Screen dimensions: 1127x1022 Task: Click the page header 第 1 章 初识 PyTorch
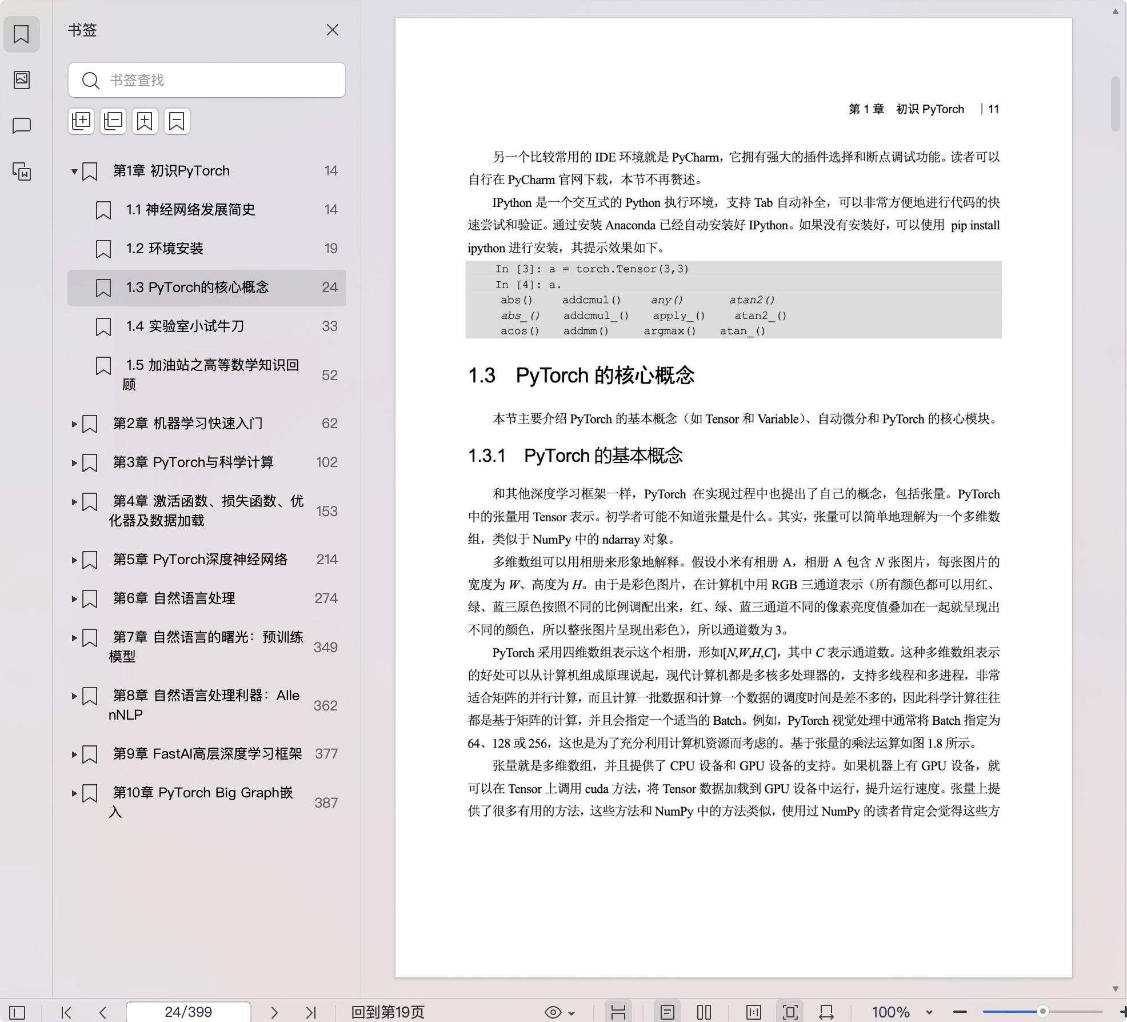(906, 109)
